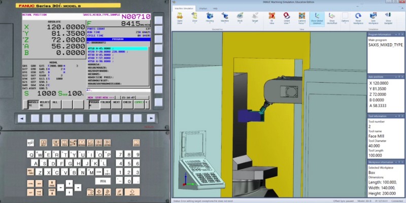Click the left arrow soft key below display

21,118
